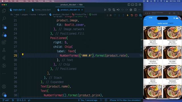182x102 pixels.
Task: Click line number 29 in the gutter
Action: [15, 56]
